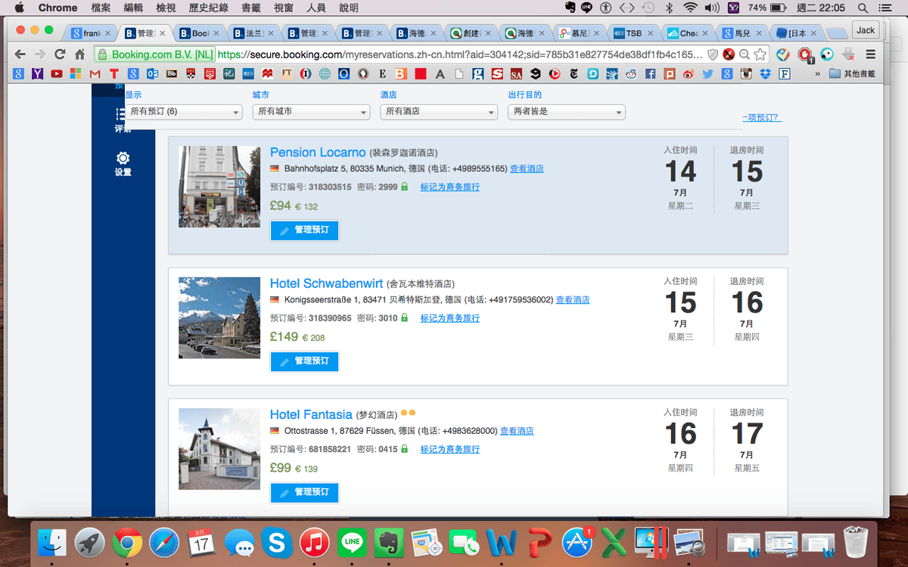This screenshot has height=567, width=908.
Task: Expand the 所有城市 city dropdown
Action: pyautogui.click(x=311, y=111)
